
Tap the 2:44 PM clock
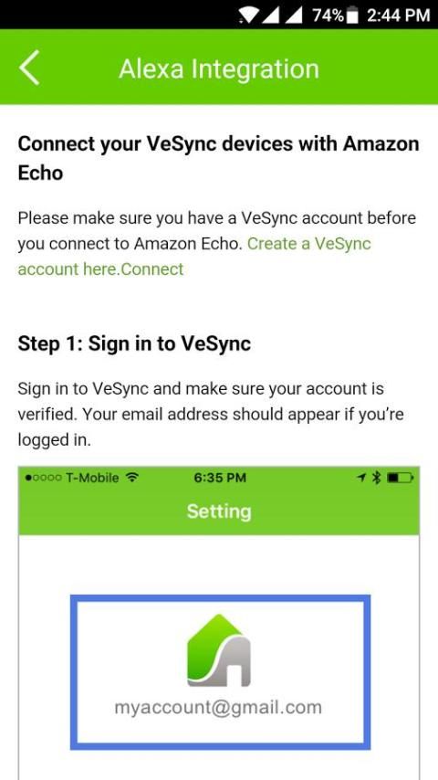coord(398,16)
